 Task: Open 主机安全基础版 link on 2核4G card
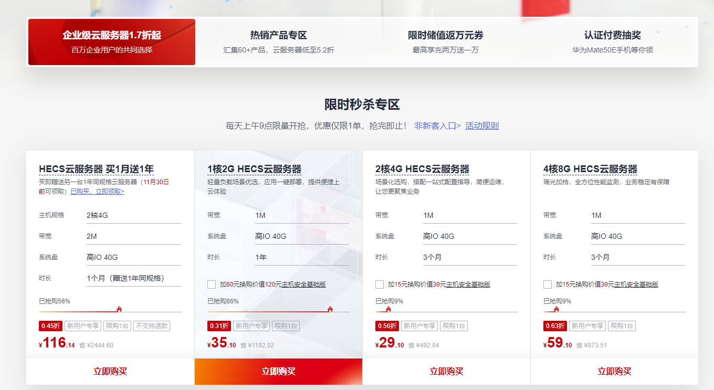pos(469,284)
